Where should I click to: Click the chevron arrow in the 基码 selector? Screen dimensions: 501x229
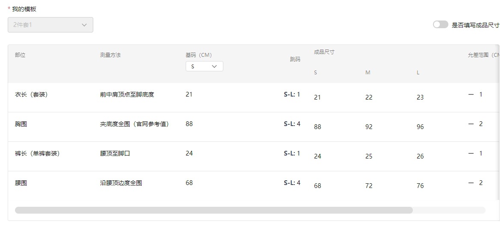tap(214, 66)
